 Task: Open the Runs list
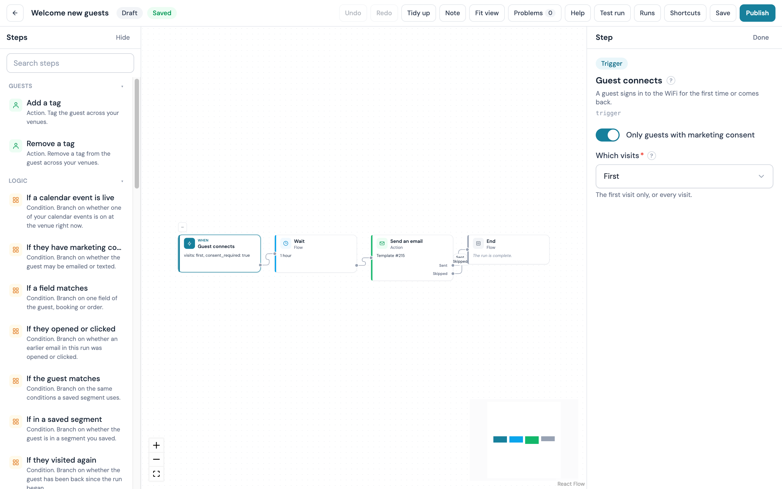click(x=647, y=13)
